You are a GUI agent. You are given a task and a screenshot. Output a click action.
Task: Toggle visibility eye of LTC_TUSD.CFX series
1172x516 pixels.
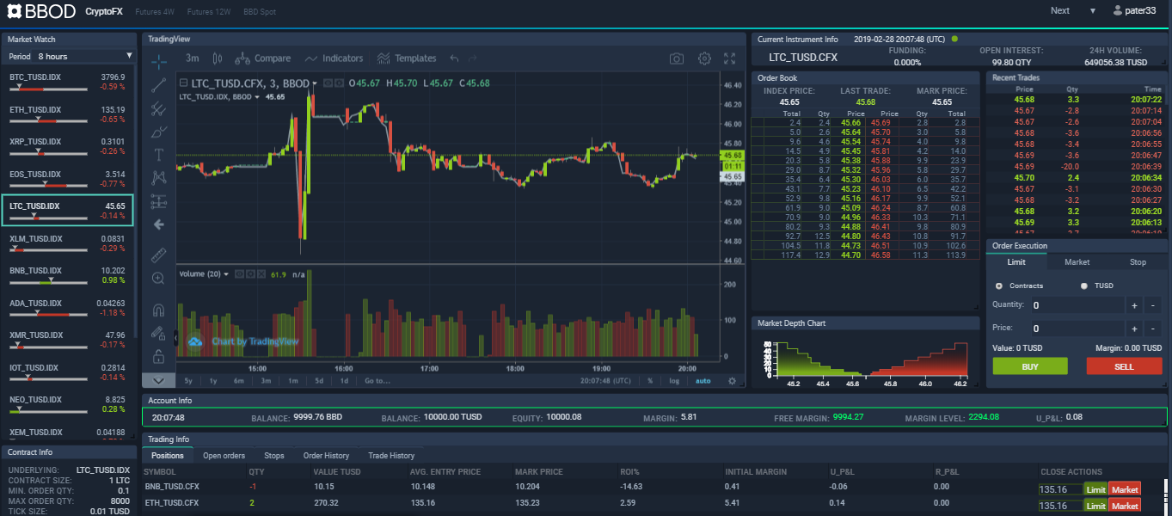point(328,83)
